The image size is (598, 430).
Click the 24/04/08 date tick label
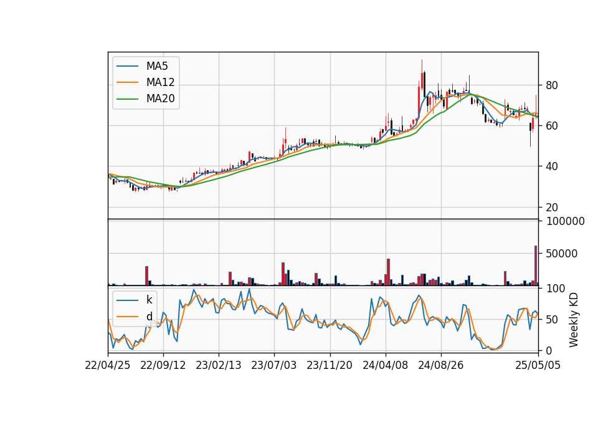coord(385,365)
